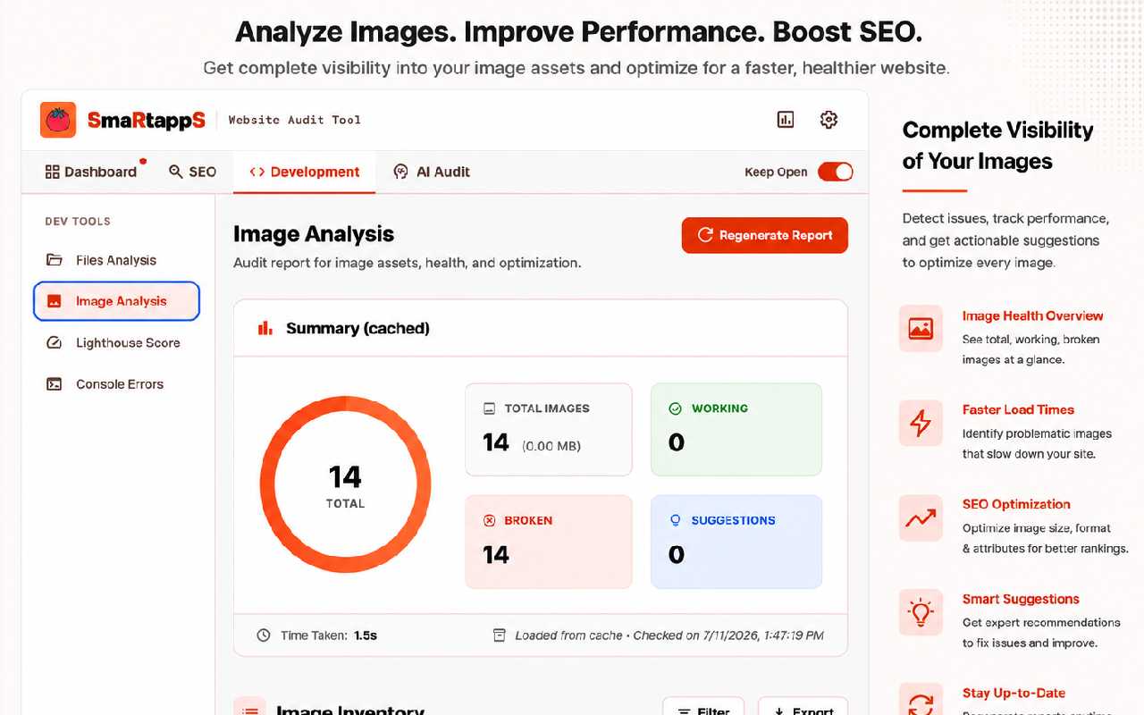The height and width of the screenshot is (715, 1144).
Task: Toggle the Keep Open switch
Action: pos(836,172)
